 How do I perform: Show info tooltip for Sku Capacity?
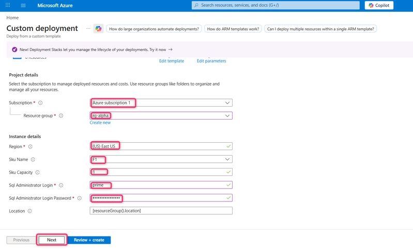pyautogui.click(x=37, y=172)
